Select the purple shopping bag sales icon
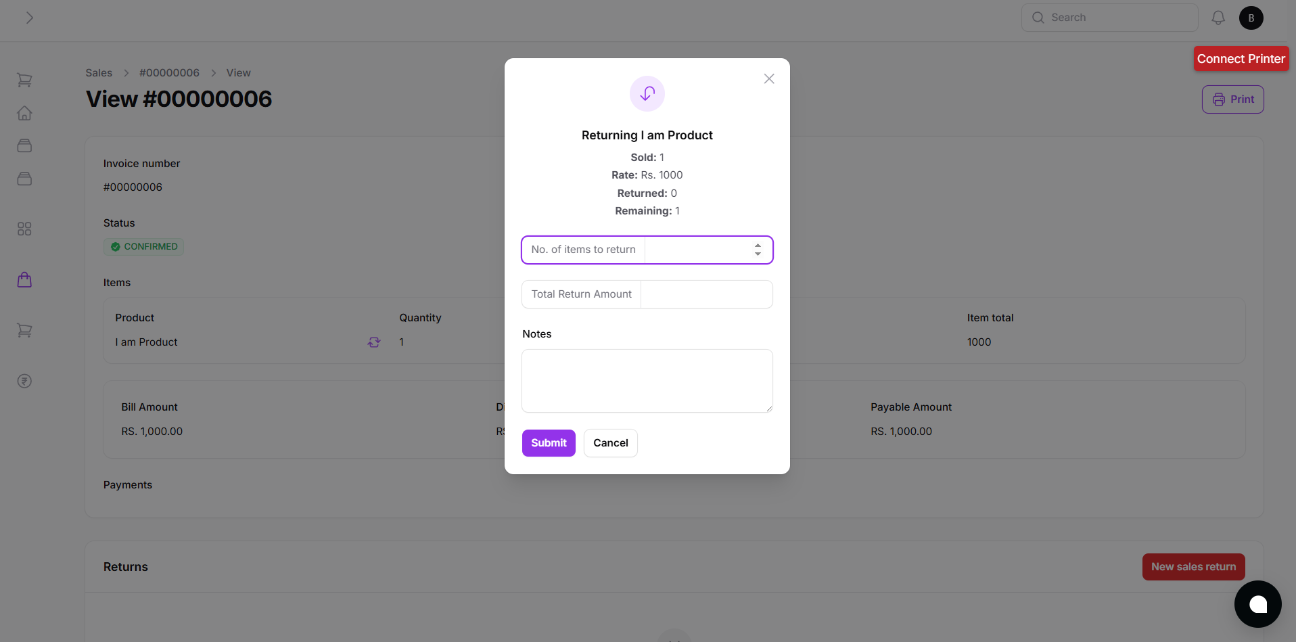Screen dimensions: 1296x642 tap(24, 279)
